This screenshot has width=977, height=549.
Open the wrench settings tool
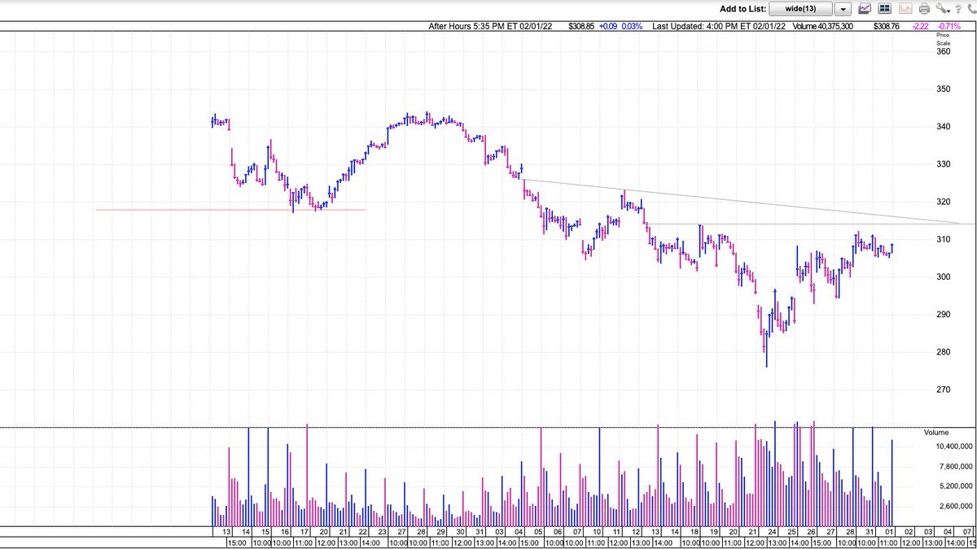(x=941, y=8)
